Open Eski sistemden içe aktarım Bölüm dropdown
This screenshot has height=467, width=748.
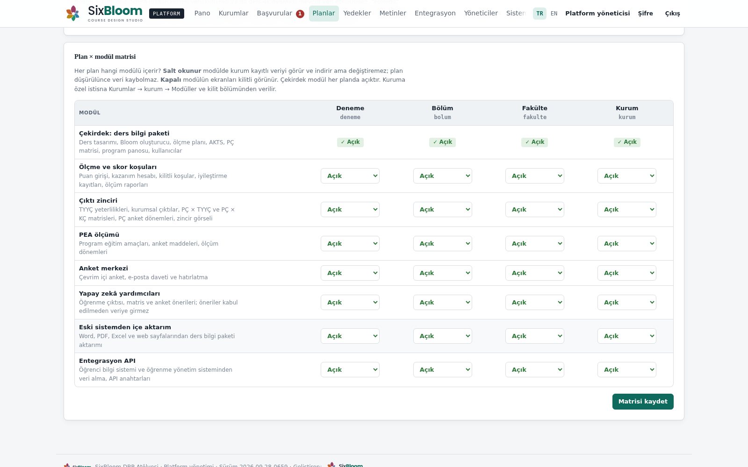point(442,336)
